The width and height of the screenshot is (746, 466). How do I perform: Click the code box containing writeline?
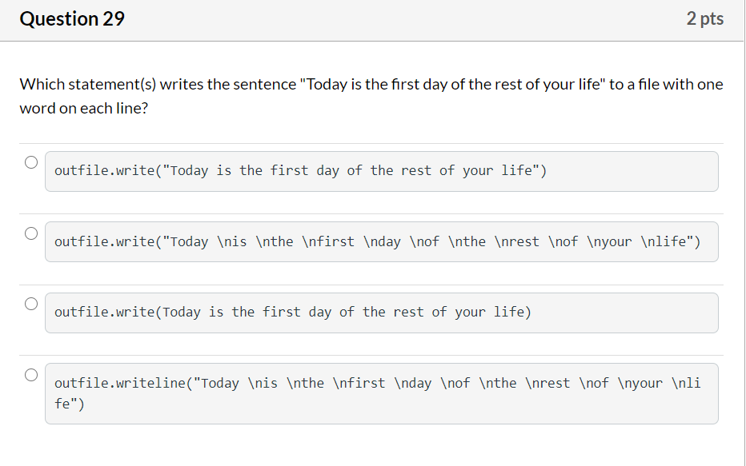pos(382,393)
